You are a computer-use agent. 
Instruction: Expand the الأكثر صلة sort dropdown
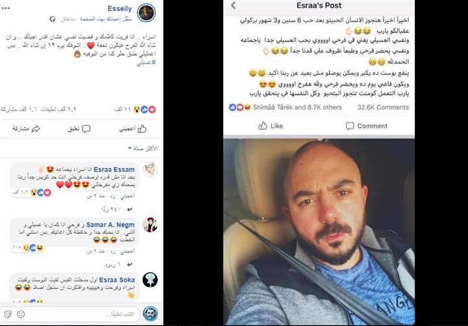pos(142,148)
